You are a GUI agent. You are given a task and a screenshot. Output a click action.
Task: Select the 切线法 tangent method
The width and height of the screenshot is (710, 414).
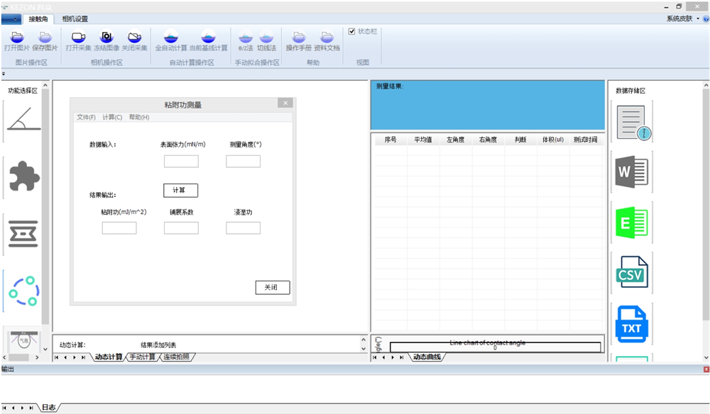point(266,41)
